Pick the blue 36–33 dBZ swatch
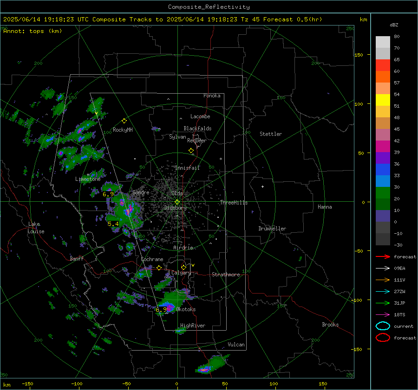Viewport: 418px width, 390px height. coord(383,170)
